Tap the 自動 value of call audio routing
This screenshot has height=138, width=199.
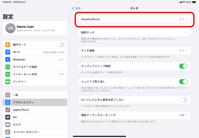[x=182, y=115]
